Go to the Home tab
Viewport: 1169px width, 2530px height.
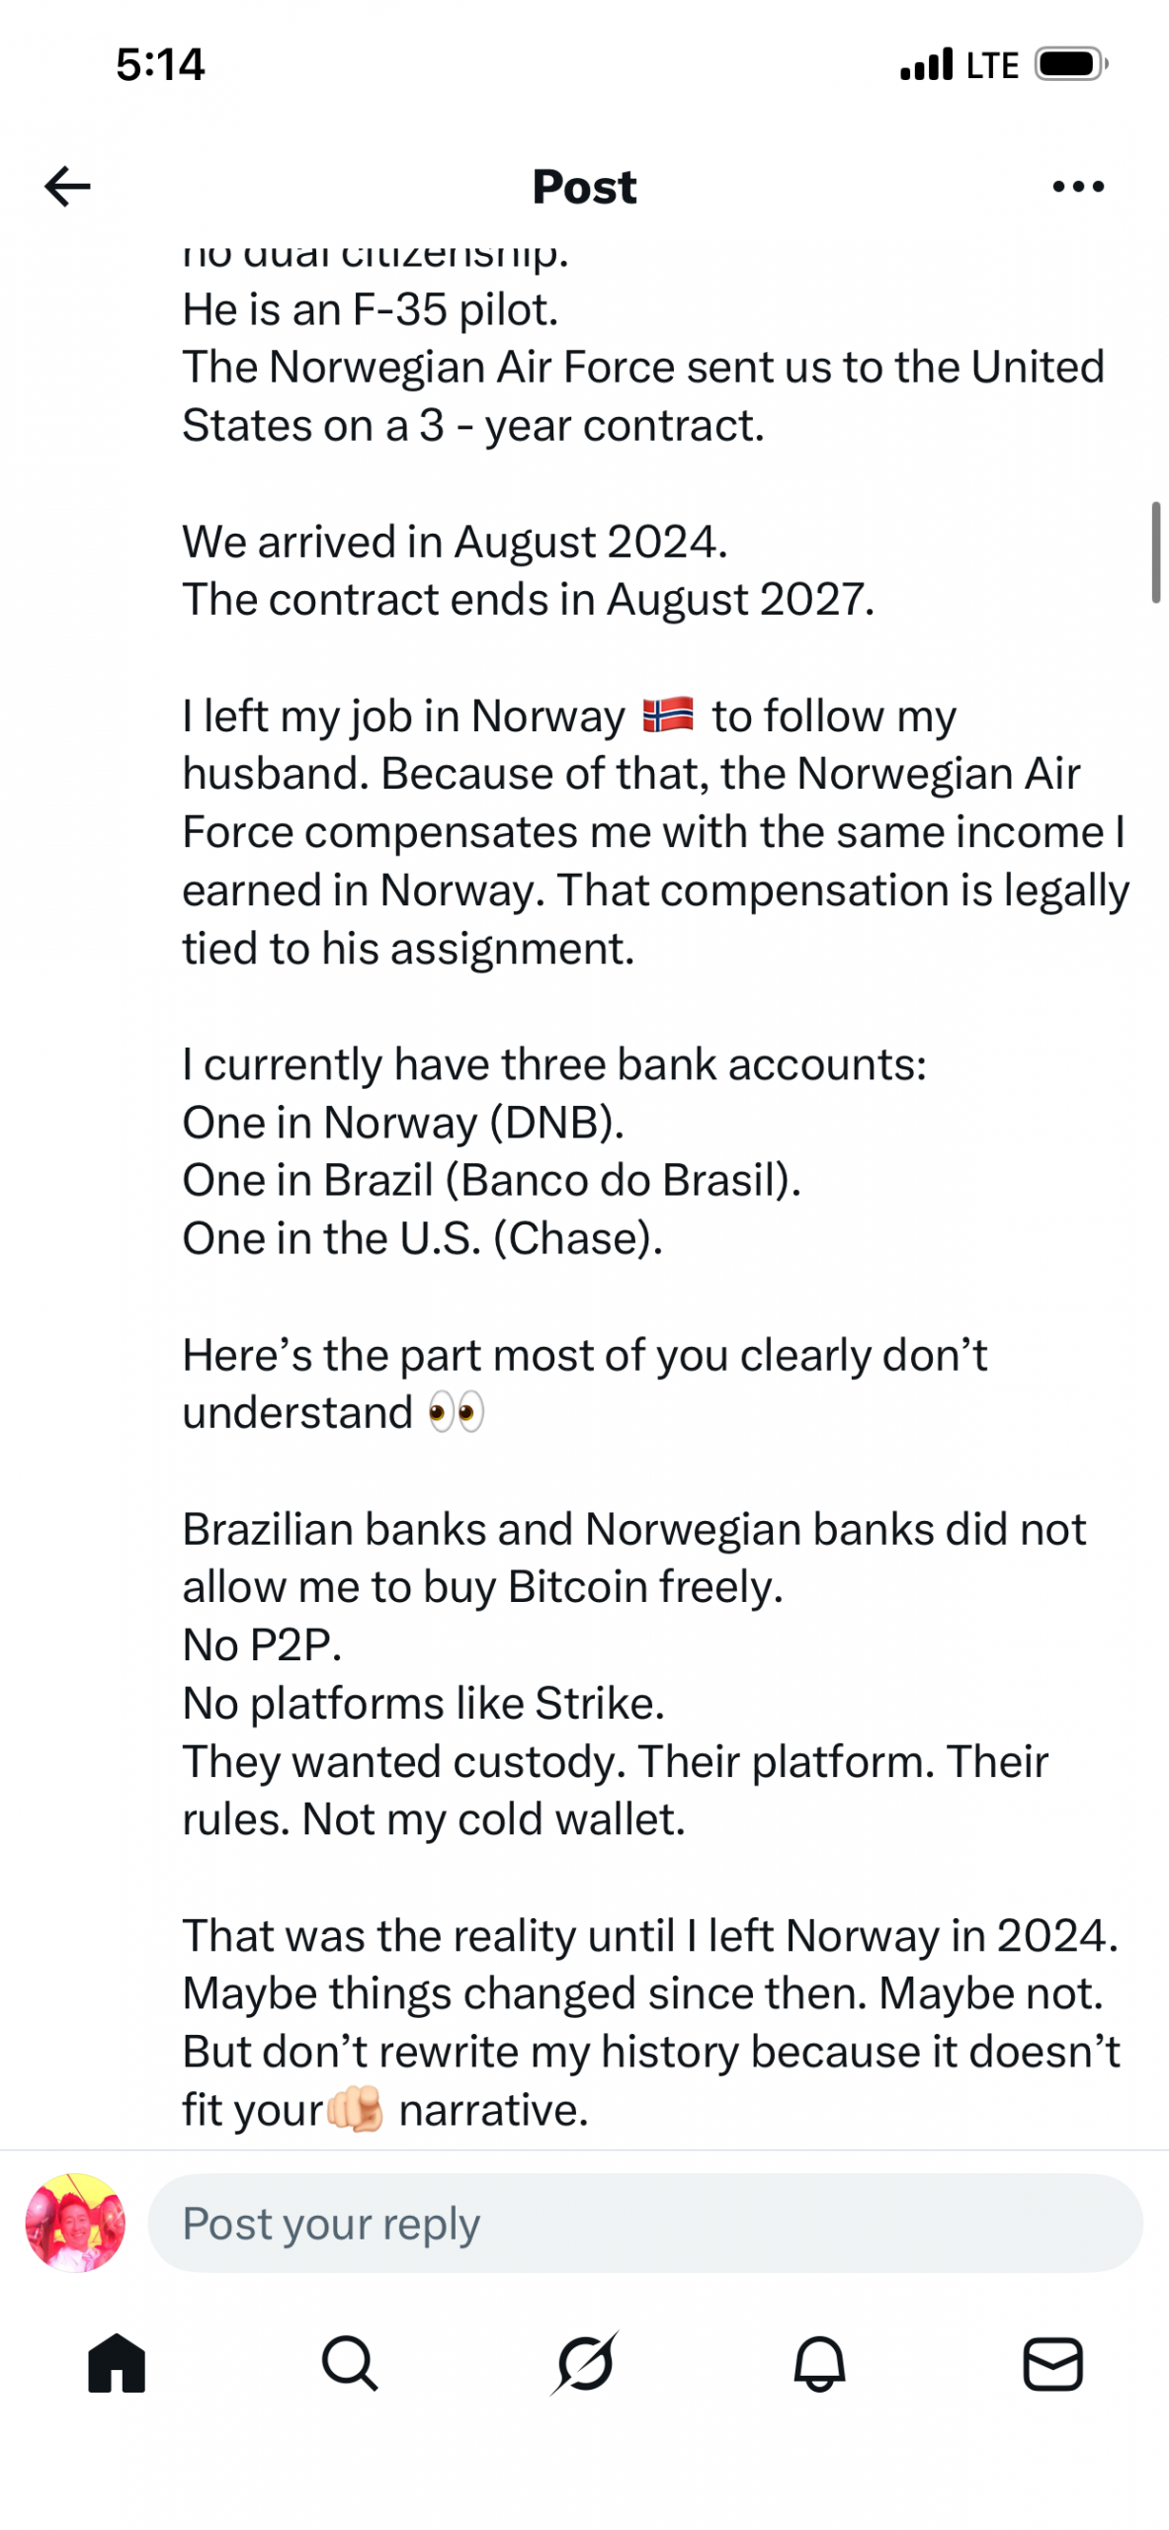(x=117, y=2365)
